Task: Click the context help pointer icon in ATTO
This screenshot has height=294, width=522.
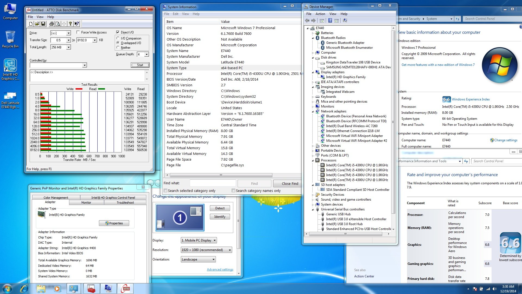Action: click(x=77, y=24)
